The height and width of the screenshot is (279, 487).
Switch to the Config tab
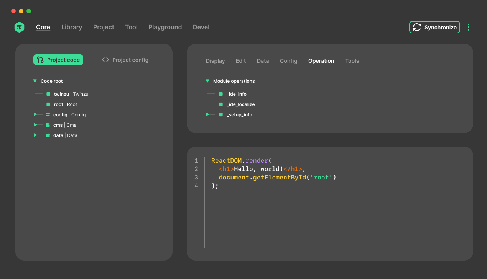288,61
